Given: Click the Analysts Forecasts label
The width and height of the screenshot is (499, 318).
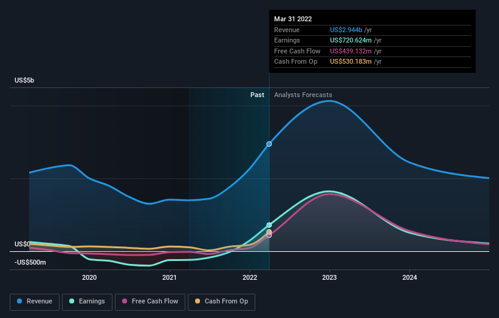Looking at the screenshot, I should [303, 95].
